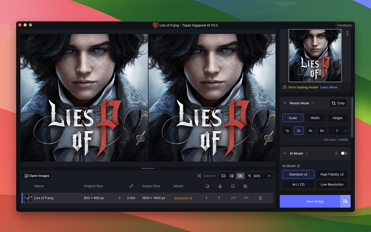The image size is (371, 232).
Task: Click the Lies of P.png file name
Action: pos(44,198)
